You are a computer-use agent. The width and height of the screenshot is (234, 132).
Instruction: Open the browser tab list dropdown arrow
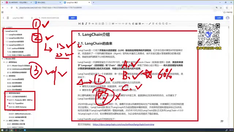pos(3,3)
